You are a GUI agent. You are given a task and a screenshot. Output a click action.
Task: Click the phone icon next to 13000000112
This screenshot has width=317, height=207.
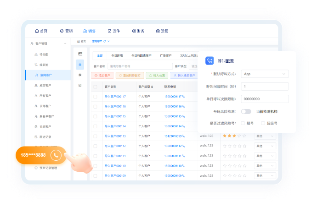[x=184, y=146]
